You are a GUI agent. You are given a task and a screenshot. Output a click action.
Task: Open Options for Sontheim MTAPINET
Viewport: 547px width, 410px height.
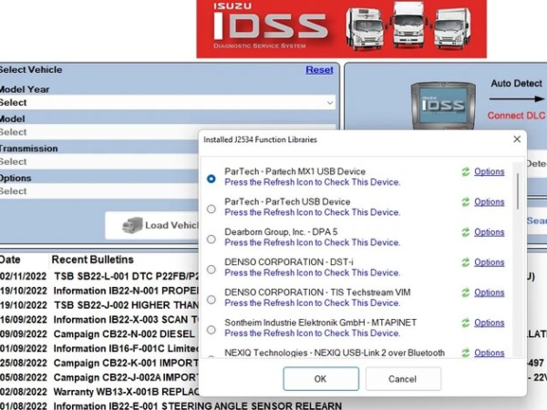click(489, 323)
